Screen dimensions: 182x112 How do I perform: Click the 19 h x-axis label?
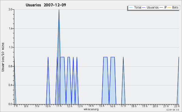145,106
